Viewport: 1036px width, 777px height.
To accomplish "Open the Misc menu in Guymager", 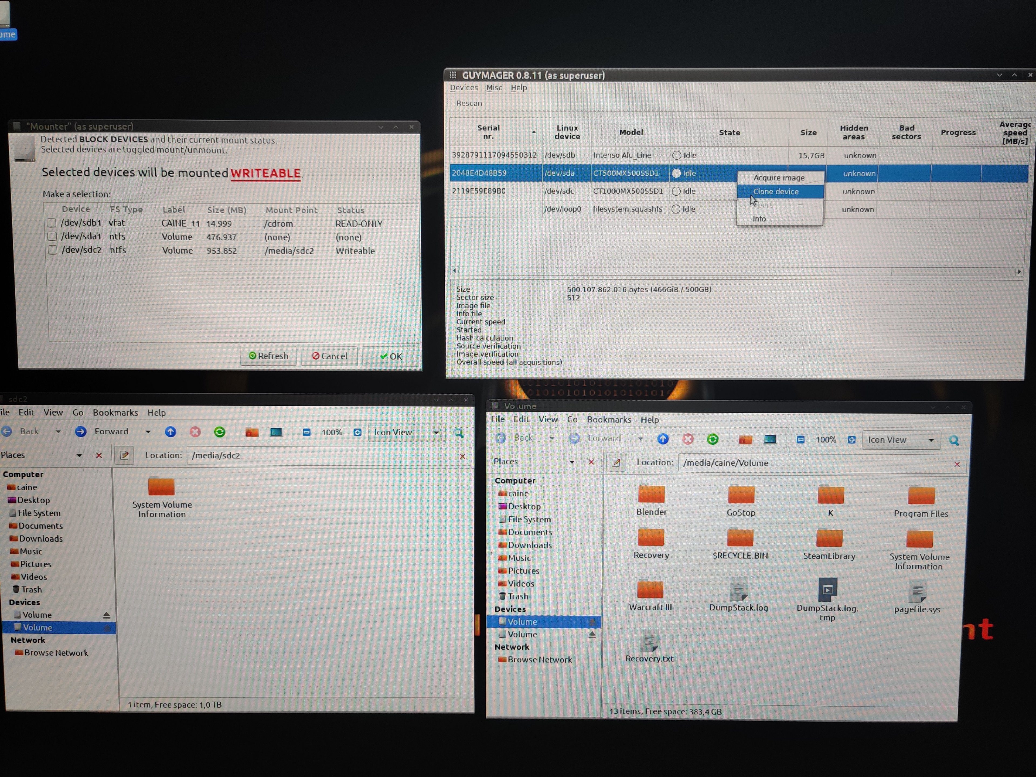I will [494, 88].
